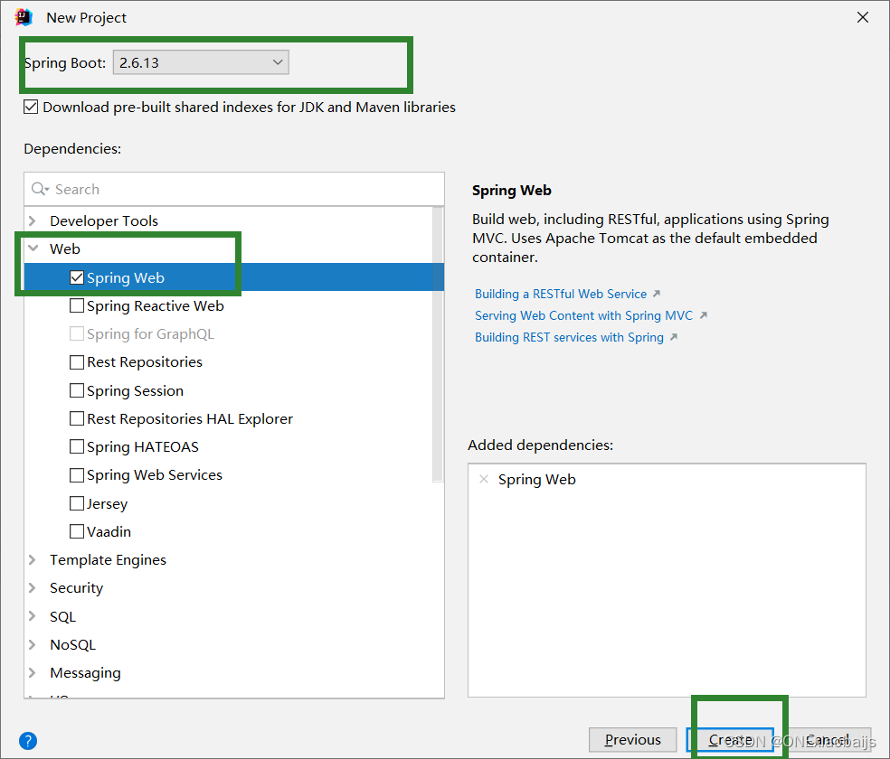
Task: Click the Previous button
Action: [x=633, y=740]
